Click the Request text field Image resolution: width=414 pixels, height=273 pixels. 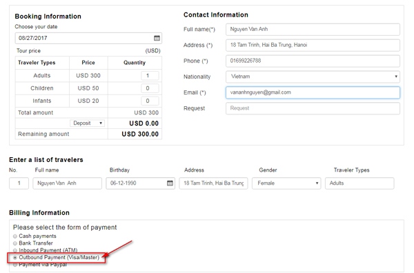click(313, 108)
